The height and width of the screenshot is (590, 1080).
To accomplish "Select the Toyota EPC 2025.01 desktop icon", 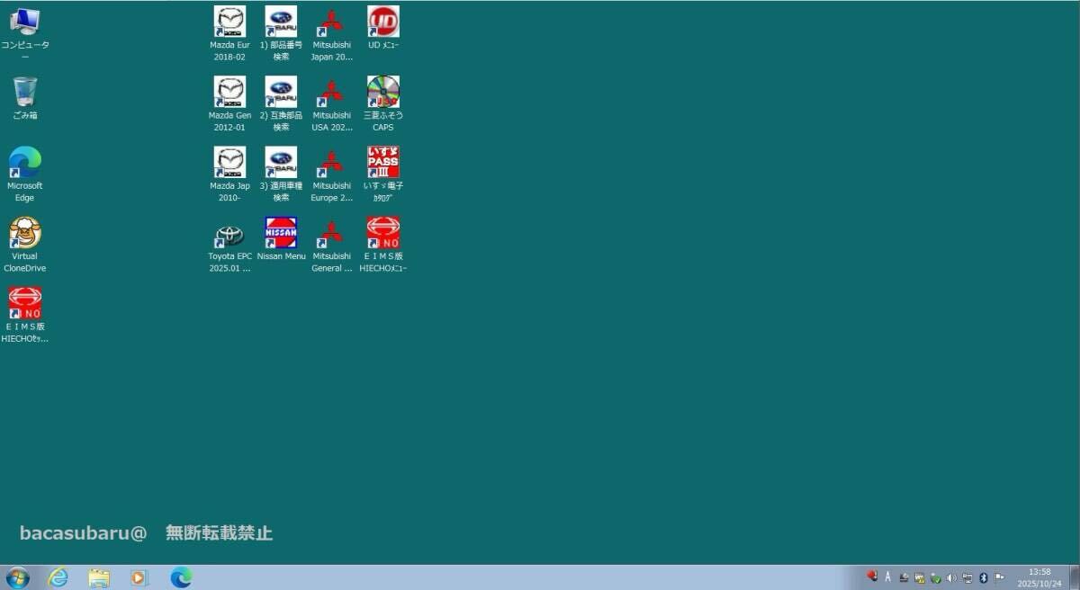I will [229, 235].
